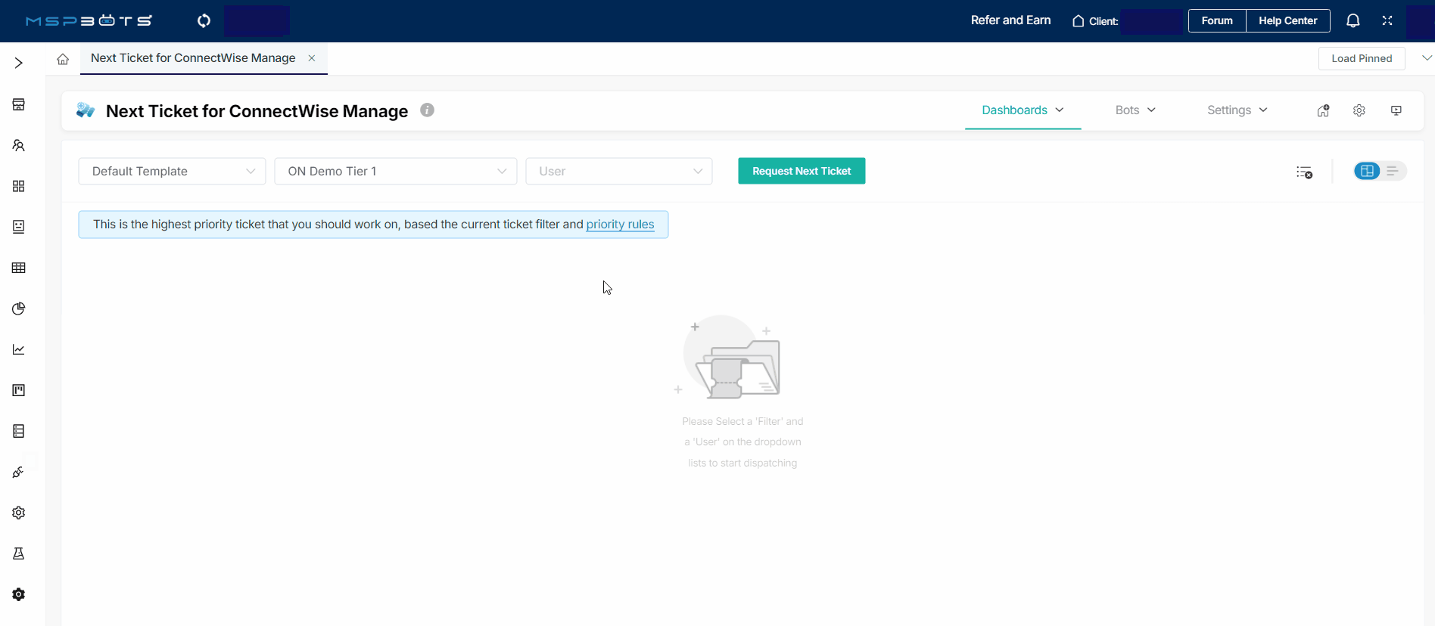Open the Bots menu
This screenshot has height=626, width=1435.
tap(1135, 110)
